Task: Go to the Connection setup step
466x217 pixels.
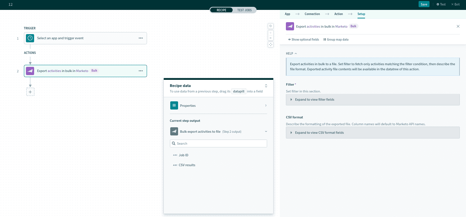Action: coord(312,14)
